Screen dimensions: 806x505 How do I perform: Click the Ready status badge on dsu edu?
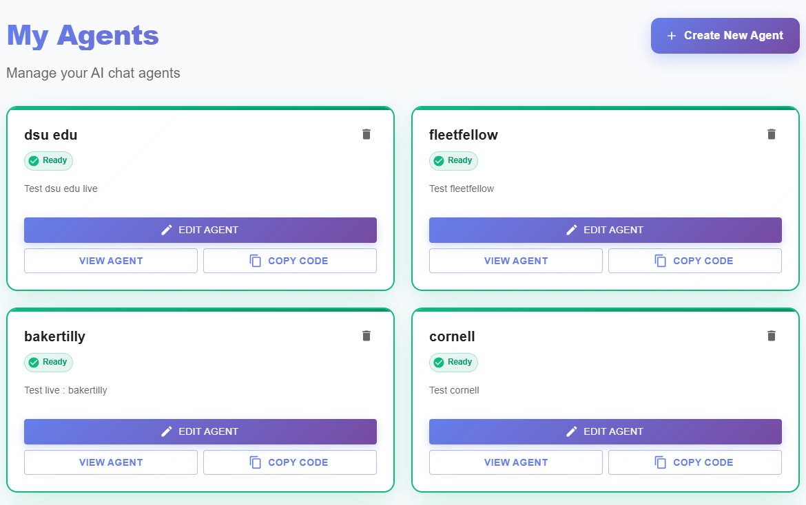[x=48, y=160]
